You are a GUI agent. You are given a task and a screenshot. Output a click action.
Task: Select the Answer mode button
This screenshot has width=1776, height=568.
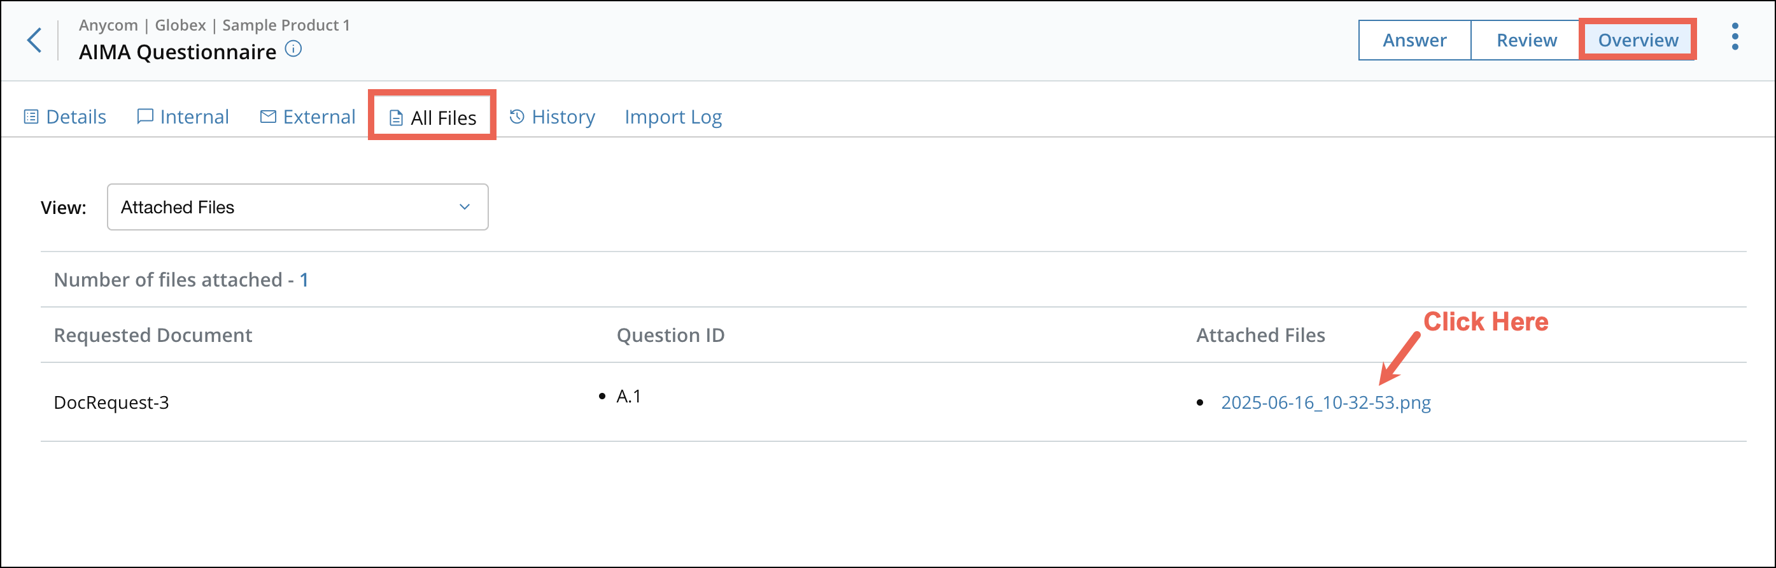[1414, 40]
